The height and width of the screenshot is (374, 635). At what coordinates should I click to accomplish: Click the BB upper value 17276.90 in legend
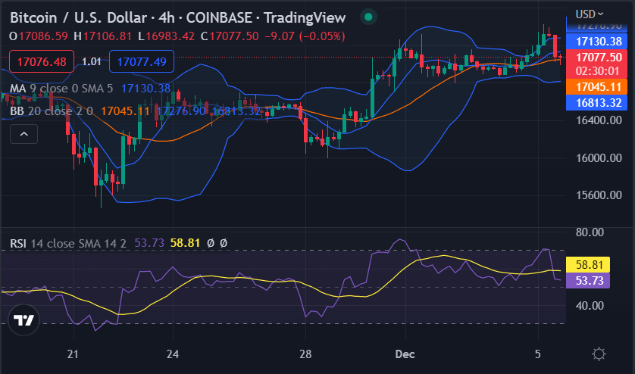click(x=181, y=111)
